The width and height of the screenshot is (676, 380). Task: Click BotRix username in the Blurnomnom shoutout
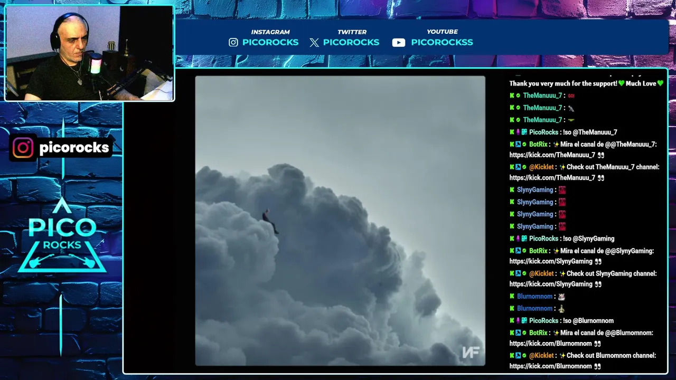pos(538,333)
